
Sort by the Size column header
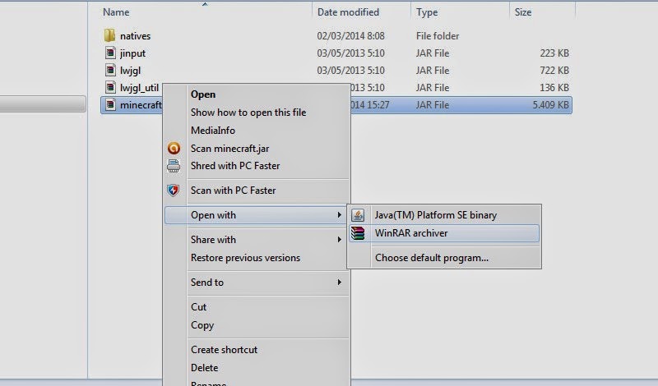pyautogui.click(x=523, y=12)
